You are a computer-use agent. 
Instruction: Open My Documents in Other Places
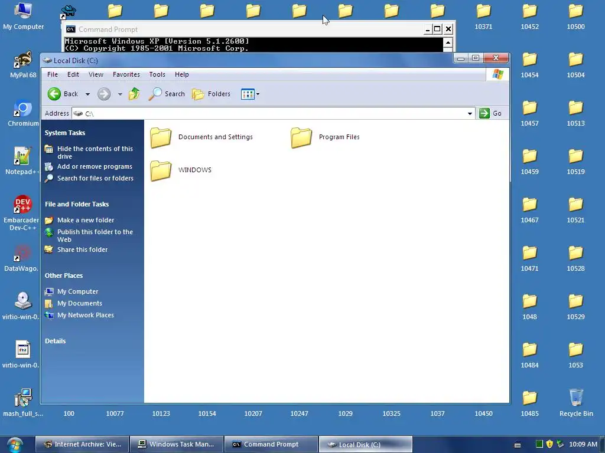click(80, 303)
